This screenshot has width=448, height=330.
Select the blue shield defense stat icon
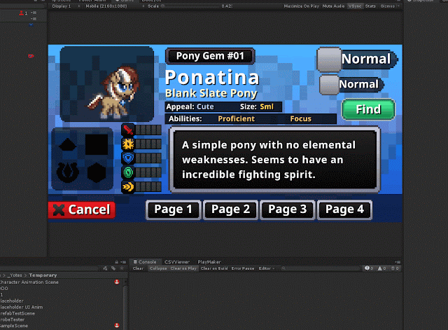coord(128,158)
